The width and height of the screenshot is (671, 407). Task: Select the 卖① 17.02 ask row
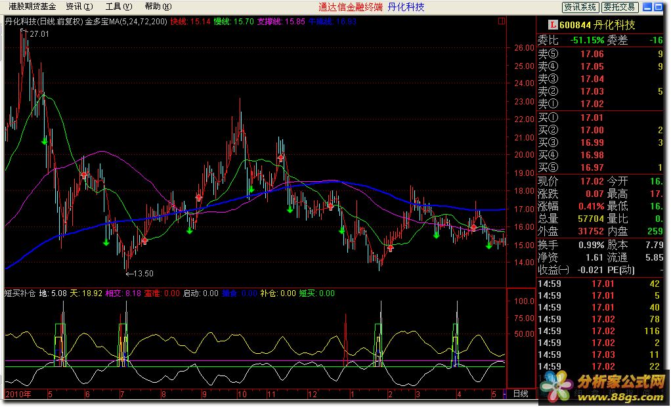(x=600, y=104)
